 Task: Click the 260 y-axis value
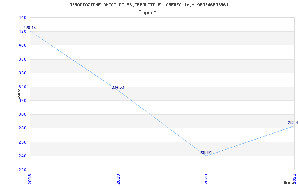(22, 142)
